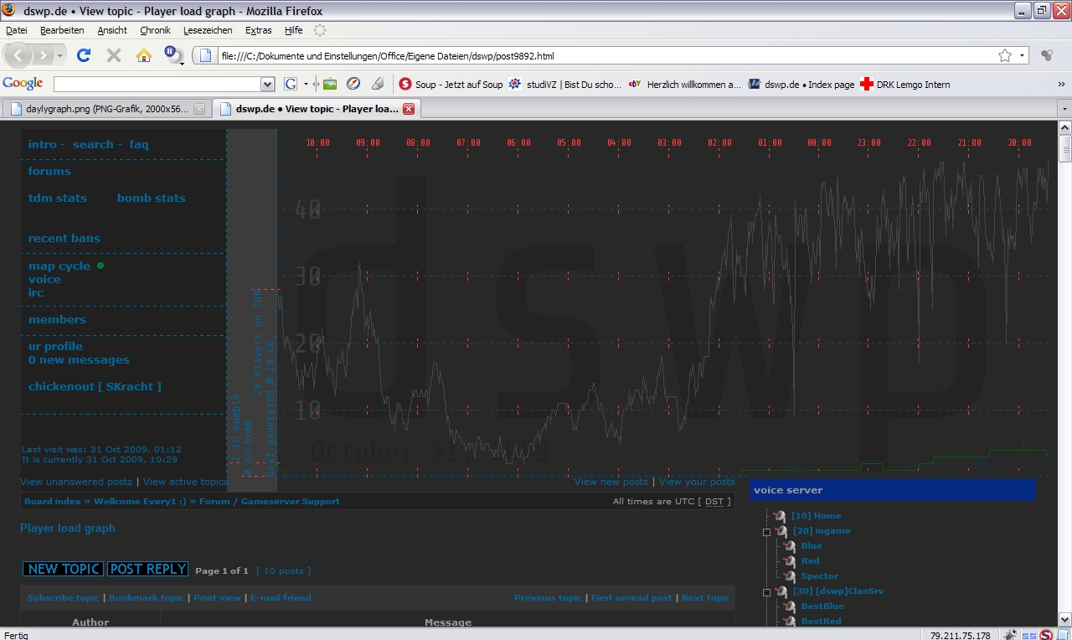1072x640 pixels.
Task: Open the recent bans link
Action: [x=64, y=239]
